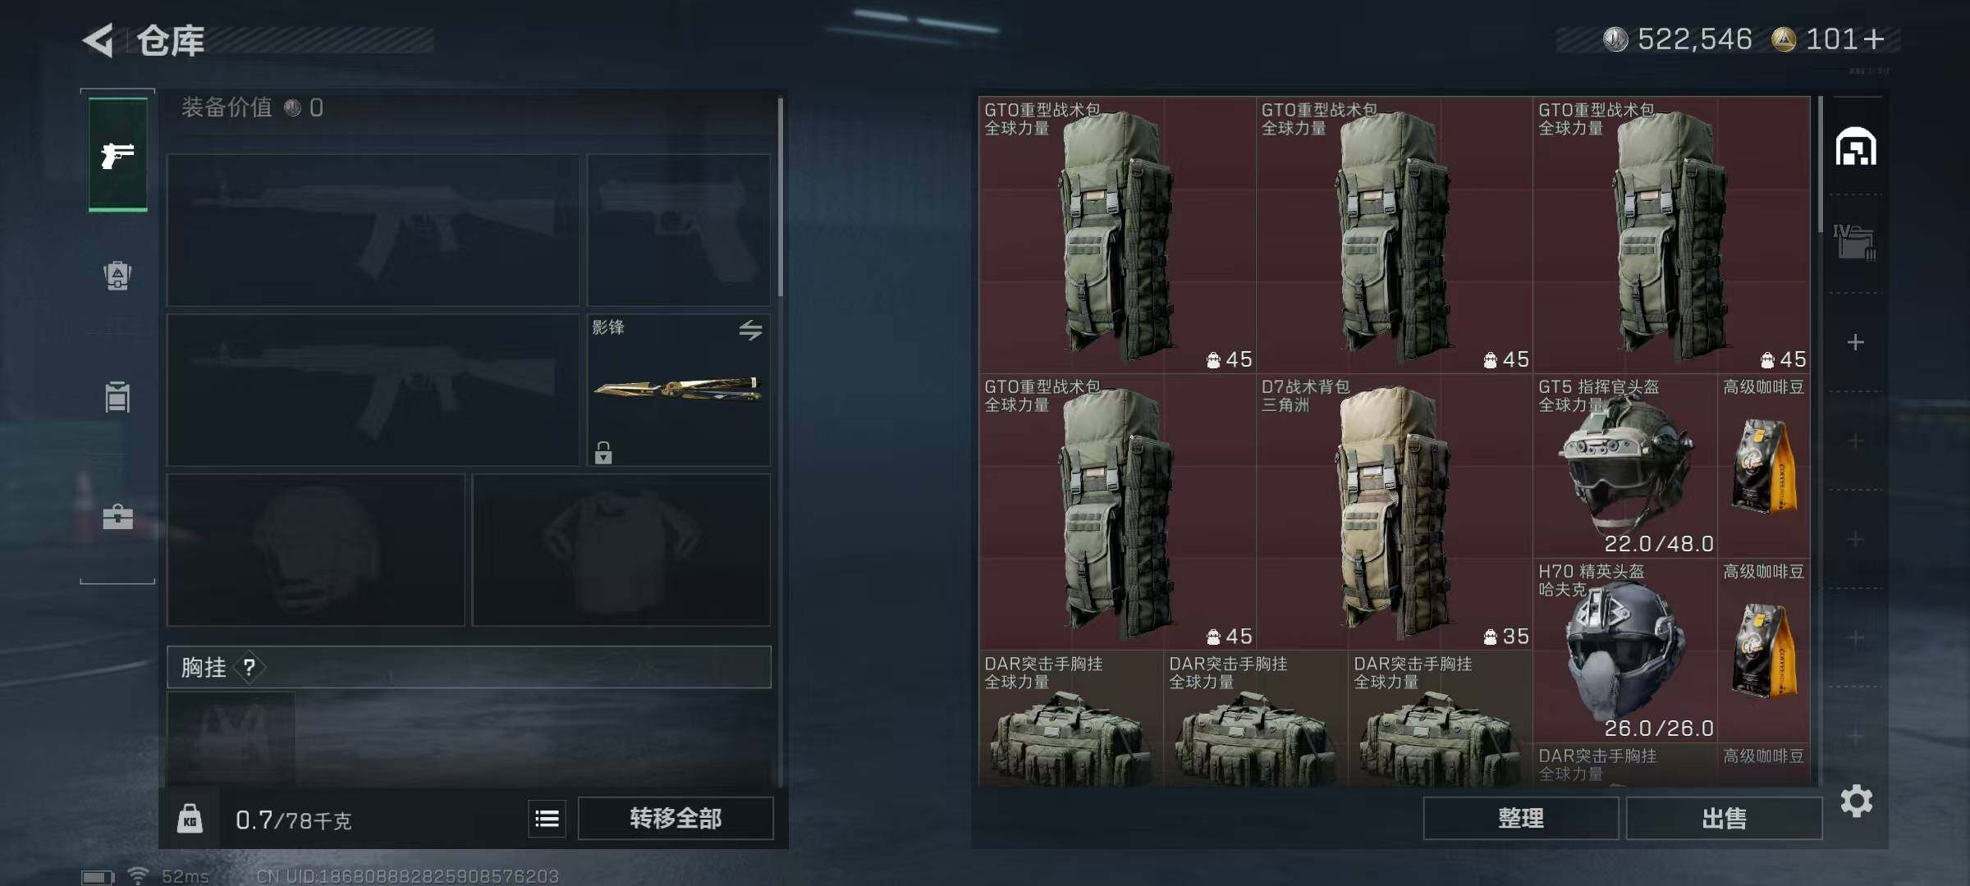This screenshot has width=1970, height=886.
Task: Select the weapons pistol tab in sidebar
Action: pos(118,154)
